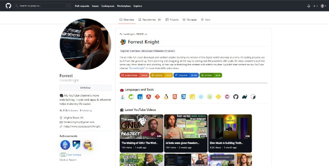Visit the Marketplace link

[124, 6]
